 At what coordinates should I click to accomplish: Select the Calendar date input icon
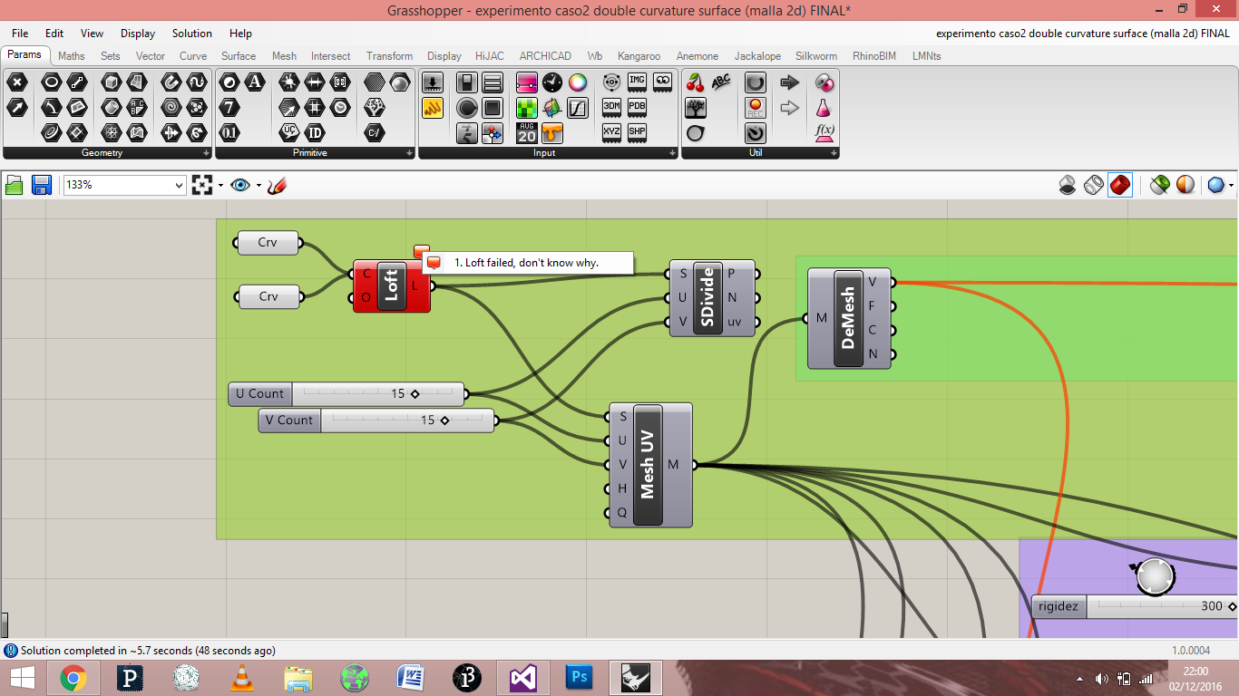pyautogui.click(x=527, y=133)
